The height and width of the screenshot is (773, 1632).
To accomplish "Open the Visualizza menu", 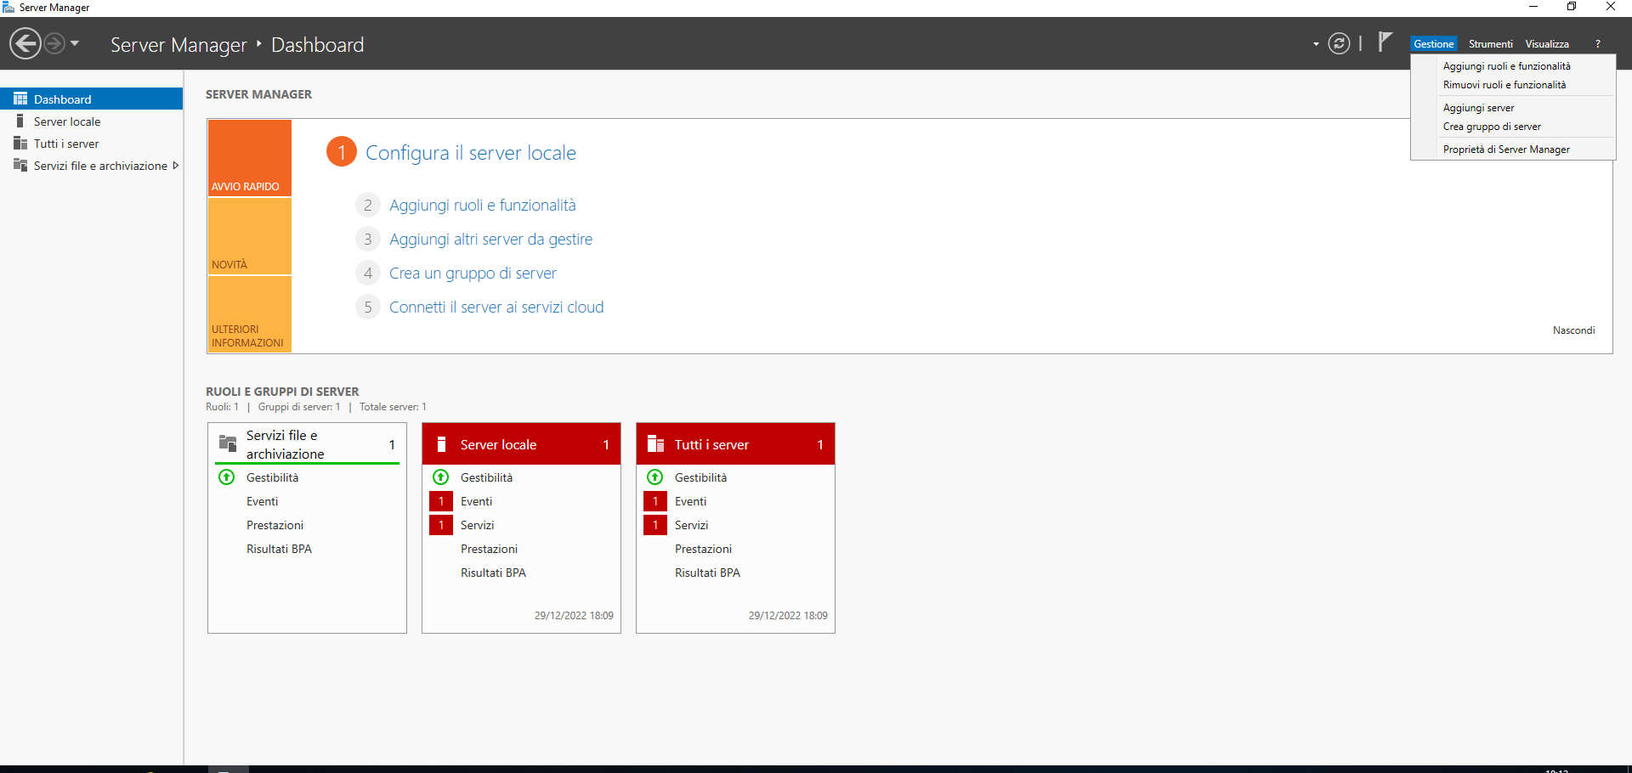I will (1547, 43).
